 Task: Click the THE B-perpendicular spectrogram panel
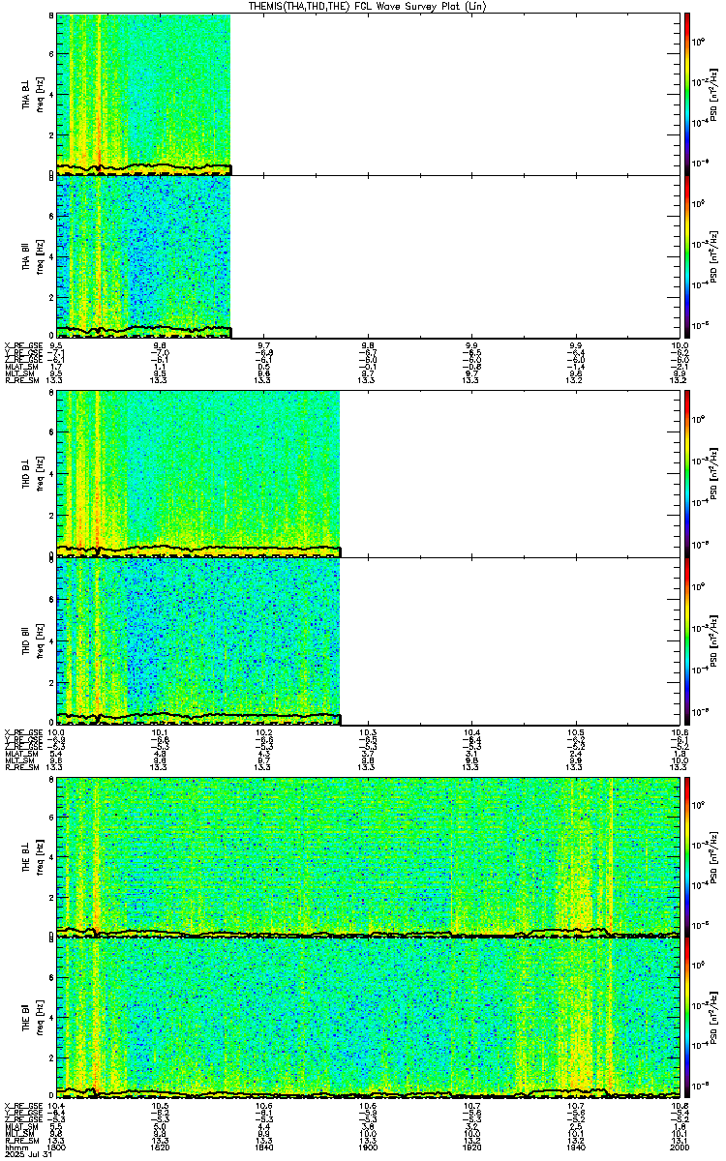tap(367, 856)
